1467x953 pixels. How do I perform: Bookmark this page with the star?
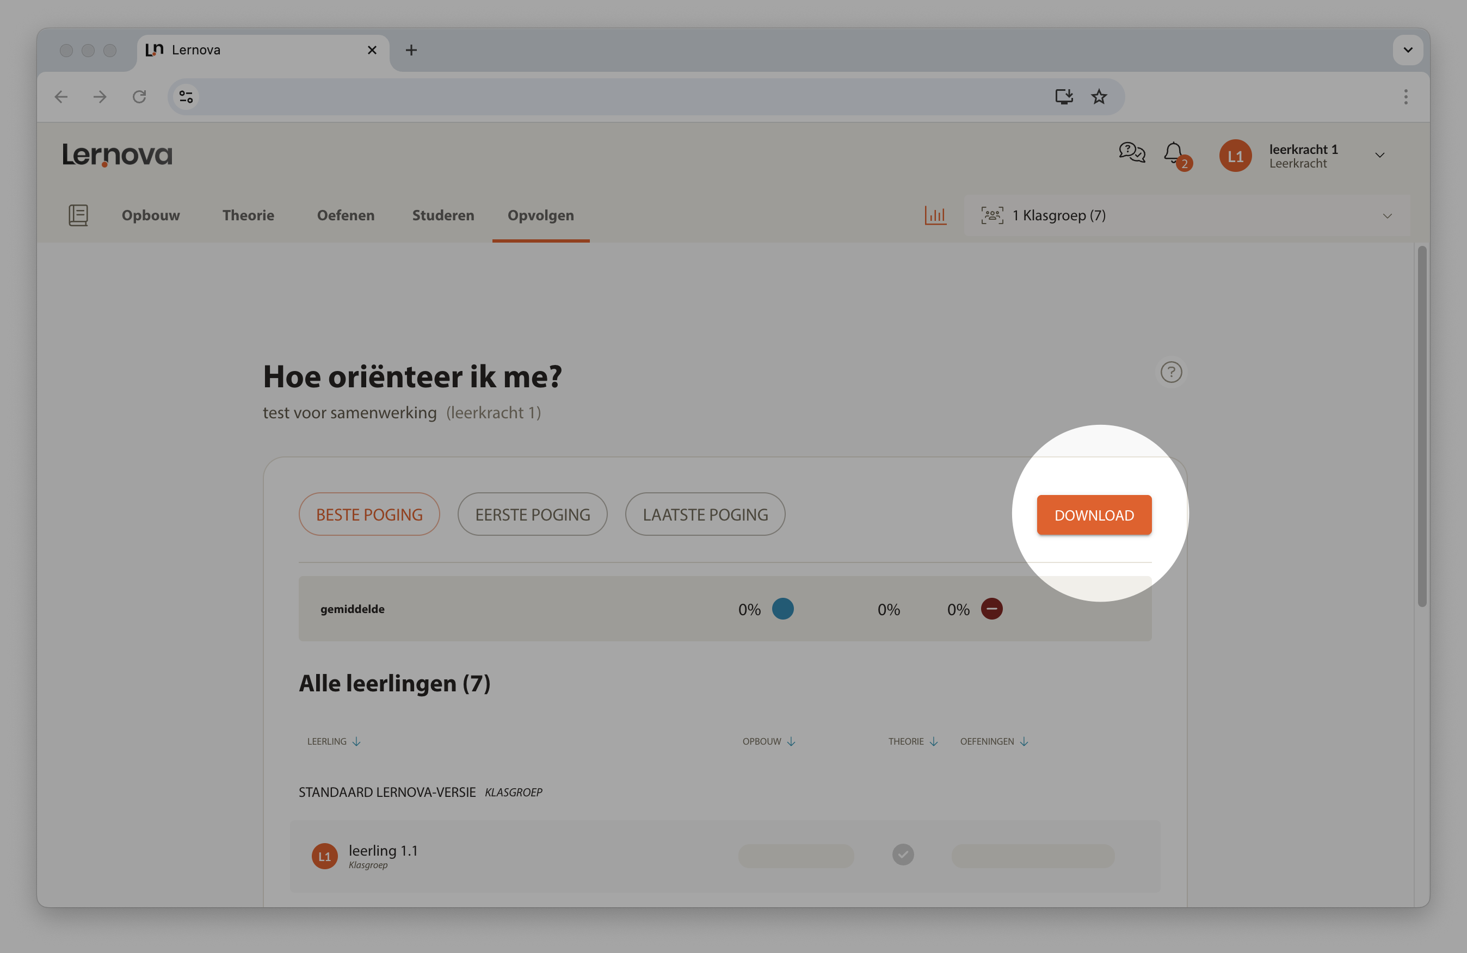coord(1099,97)
